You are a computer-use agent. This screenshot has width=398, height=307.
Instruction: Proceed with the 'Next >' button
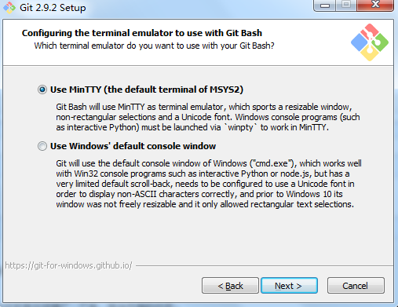[x=289, y=286]
